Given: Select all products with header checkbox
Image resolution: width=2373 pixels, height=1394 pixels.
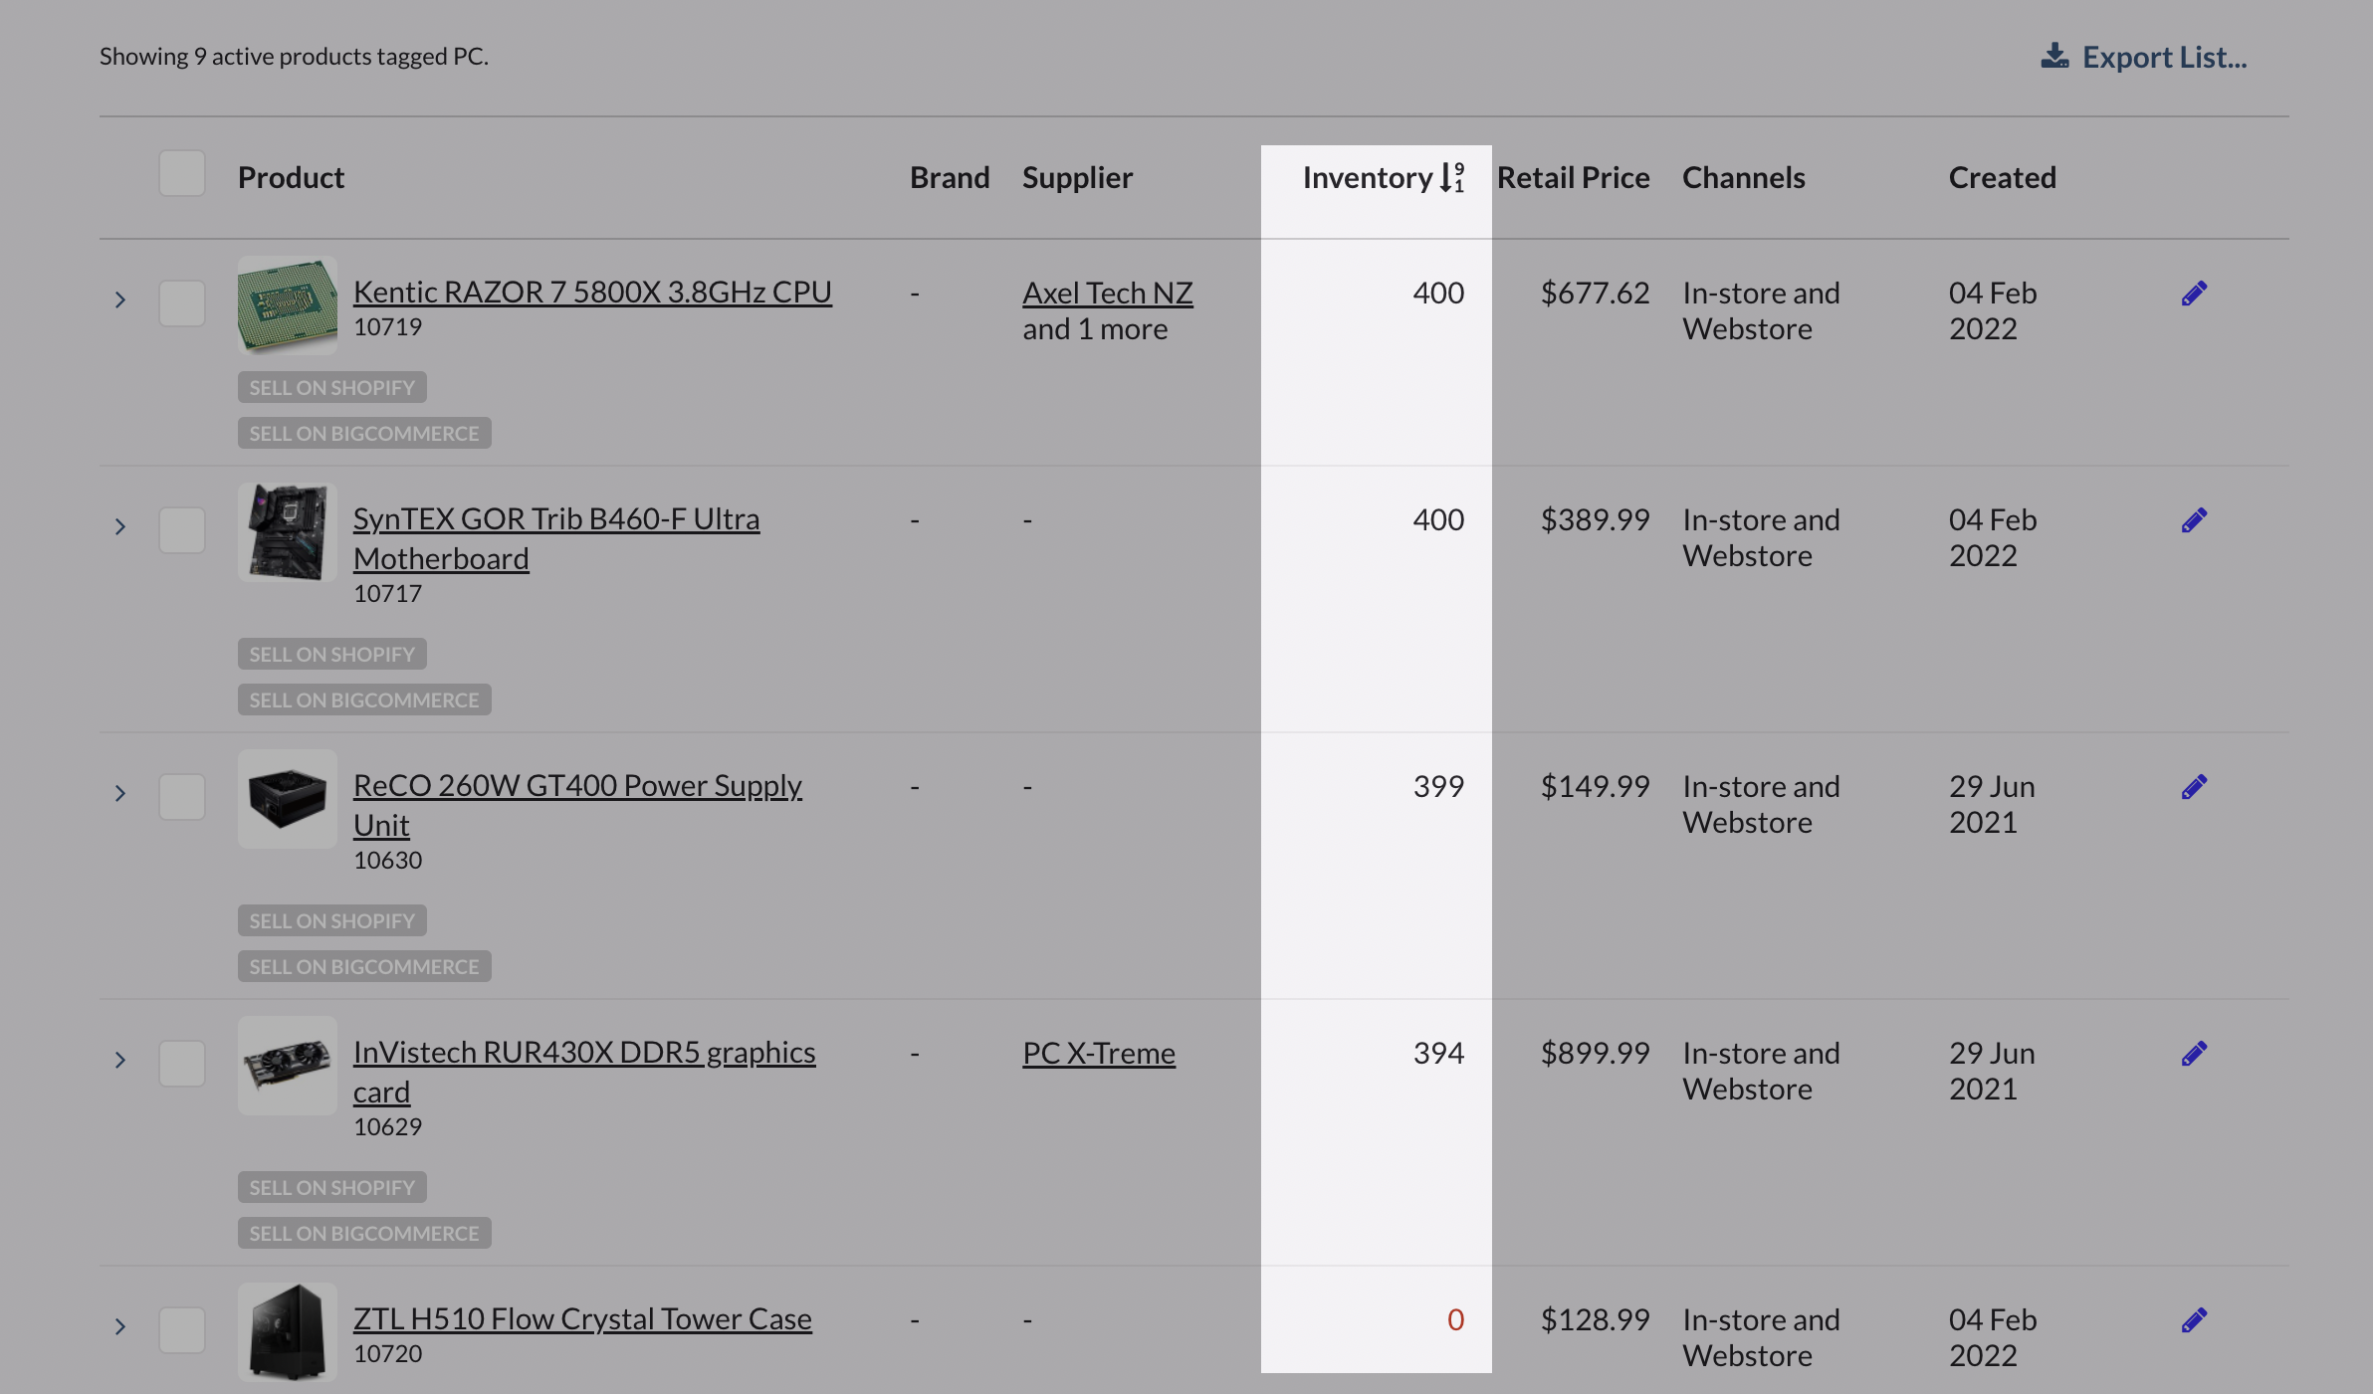Looking at the screenshot, I should [182, 174].
